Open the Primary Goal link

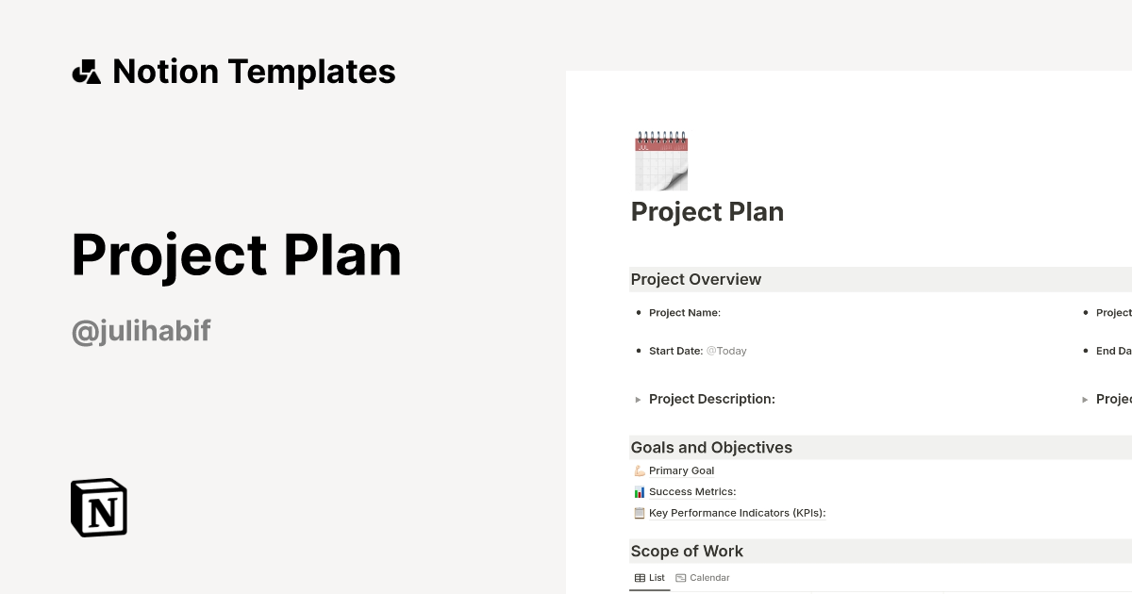tap(681, 470)
